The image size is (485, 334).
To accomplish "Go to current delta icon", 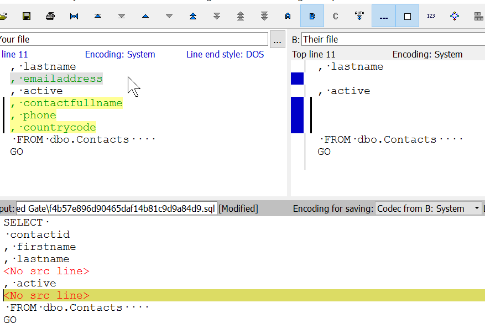I will point(74,16).
